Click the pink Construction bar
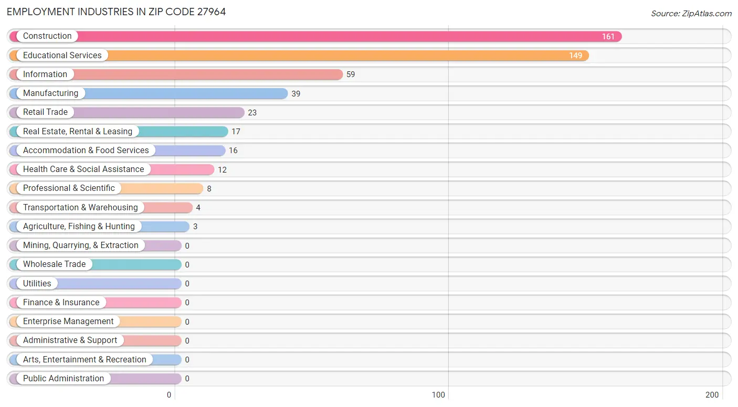This screenshot has height=407, width=738. coord(315,36)
